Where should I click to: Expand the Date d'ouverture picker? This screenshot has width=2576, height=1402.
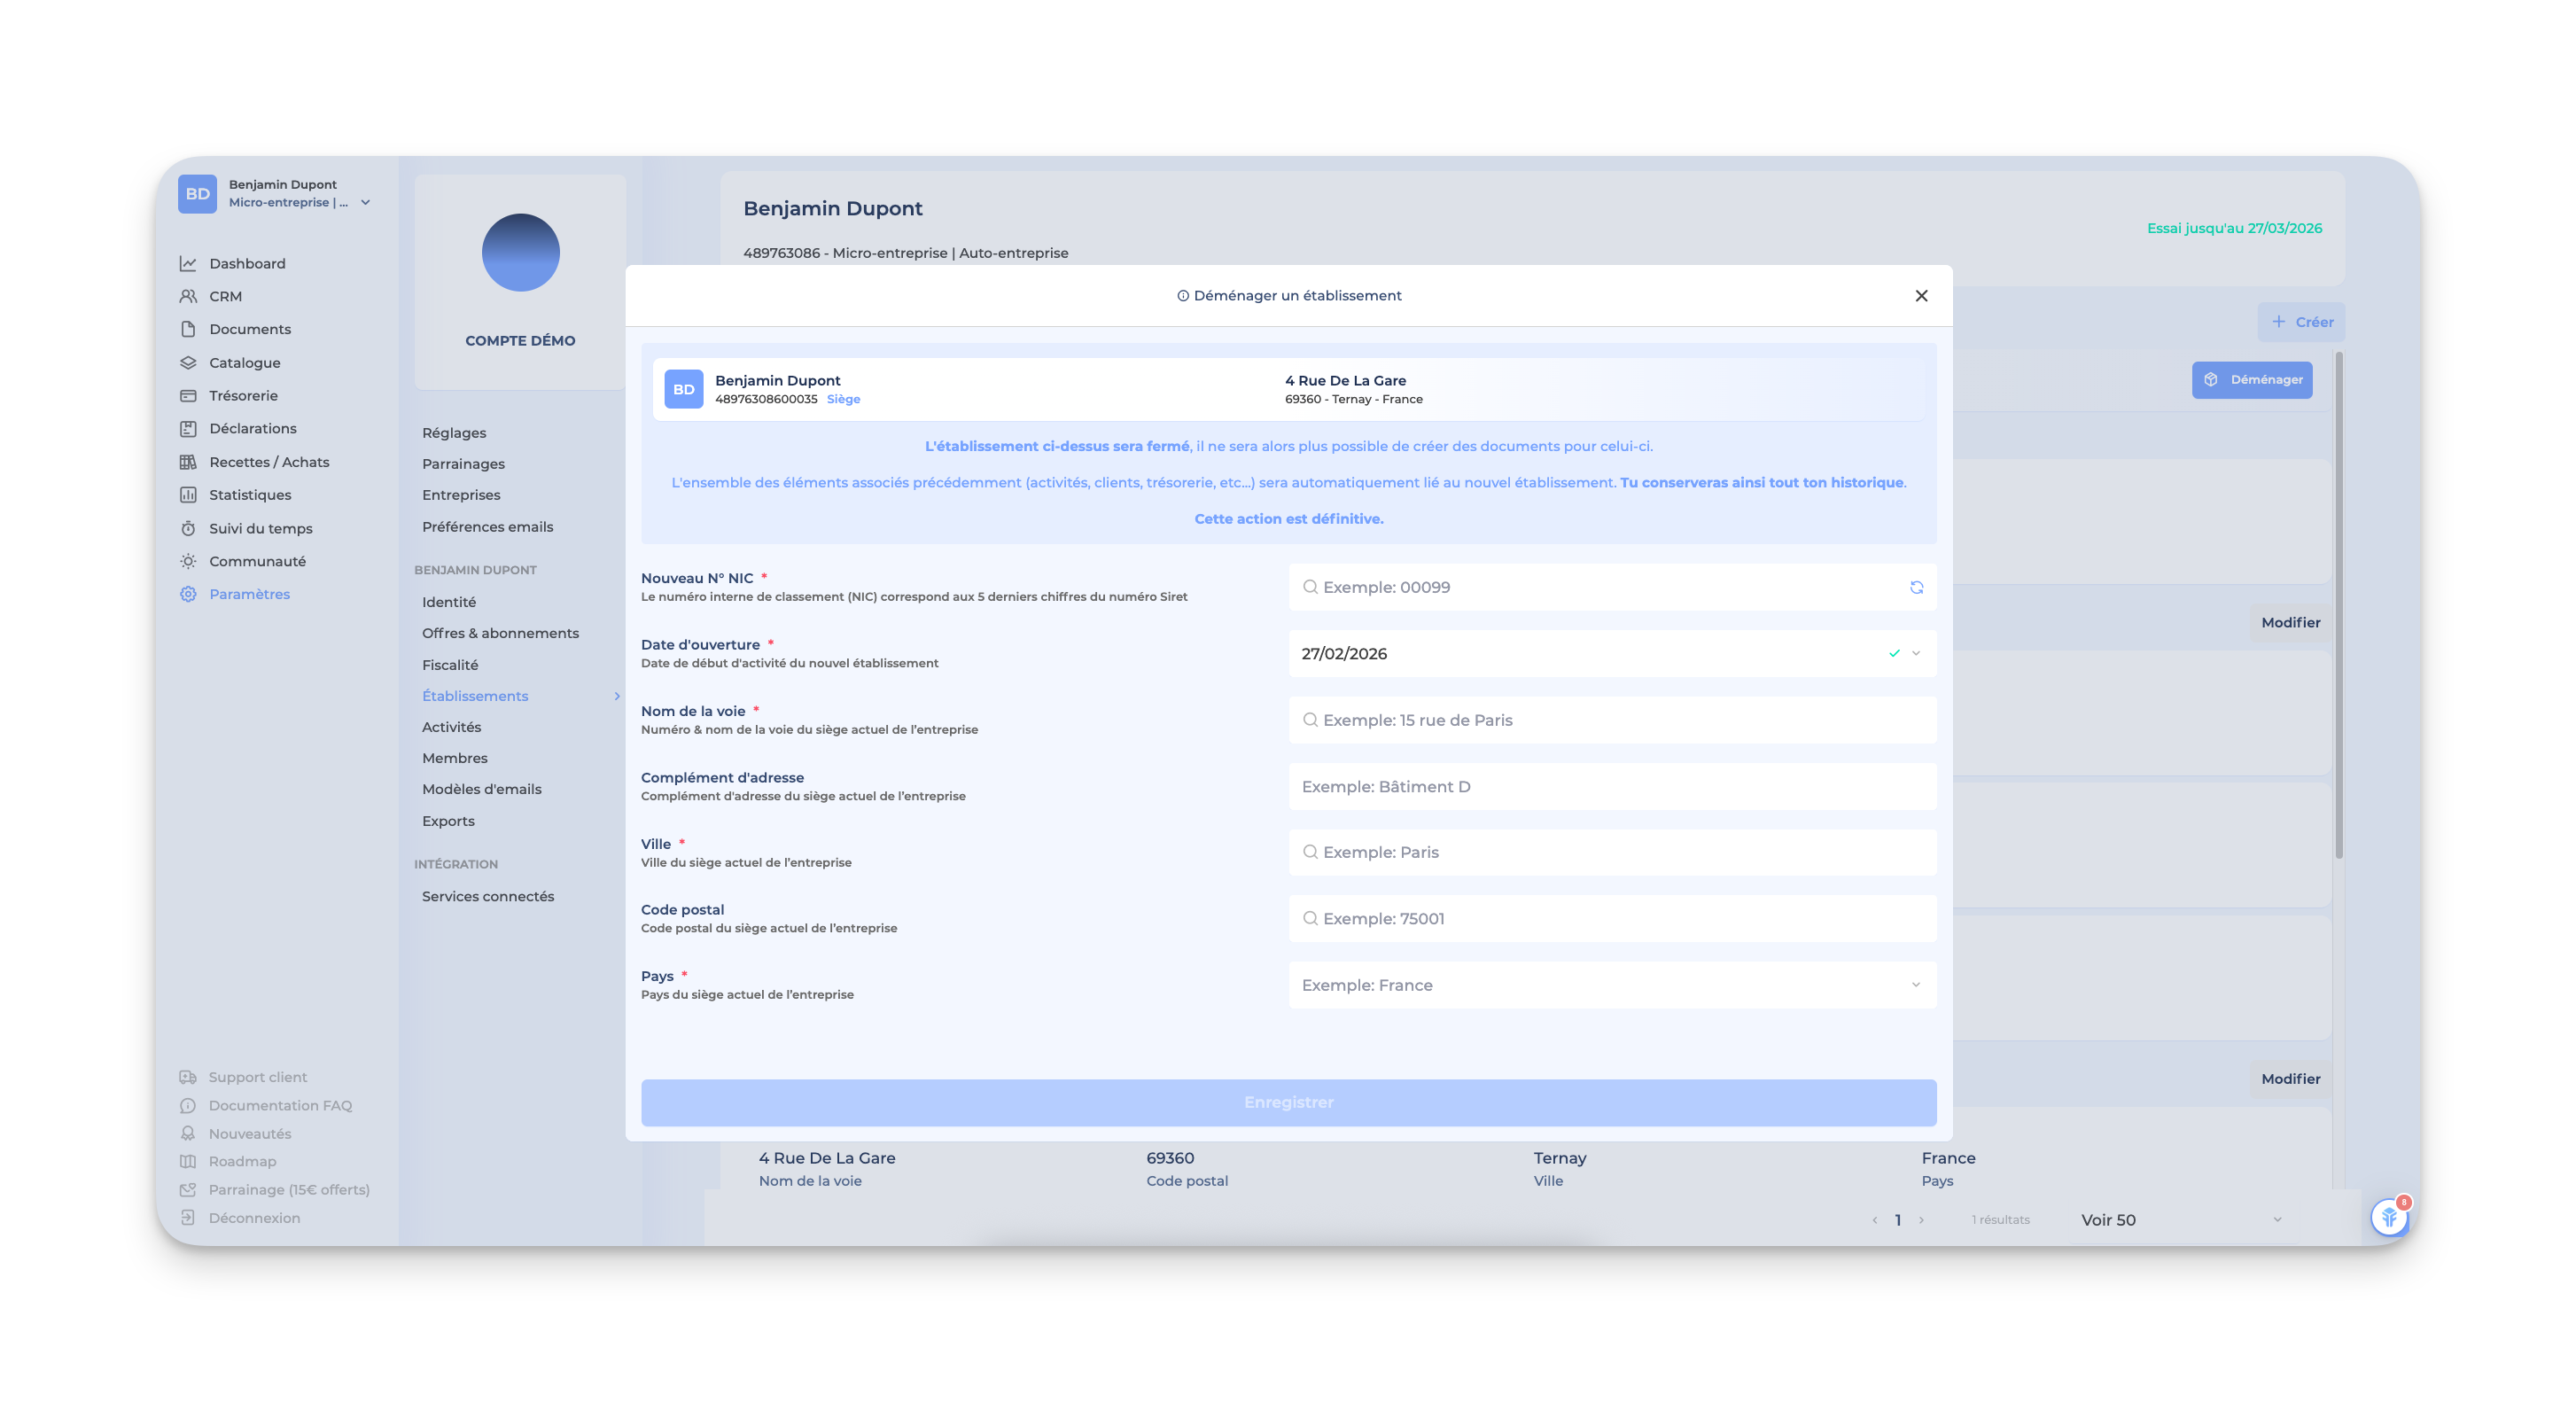(1916, 653)
